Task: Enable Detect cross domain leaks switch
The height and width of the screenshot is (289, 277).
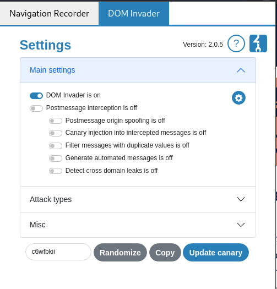Action: coord(56,171)
